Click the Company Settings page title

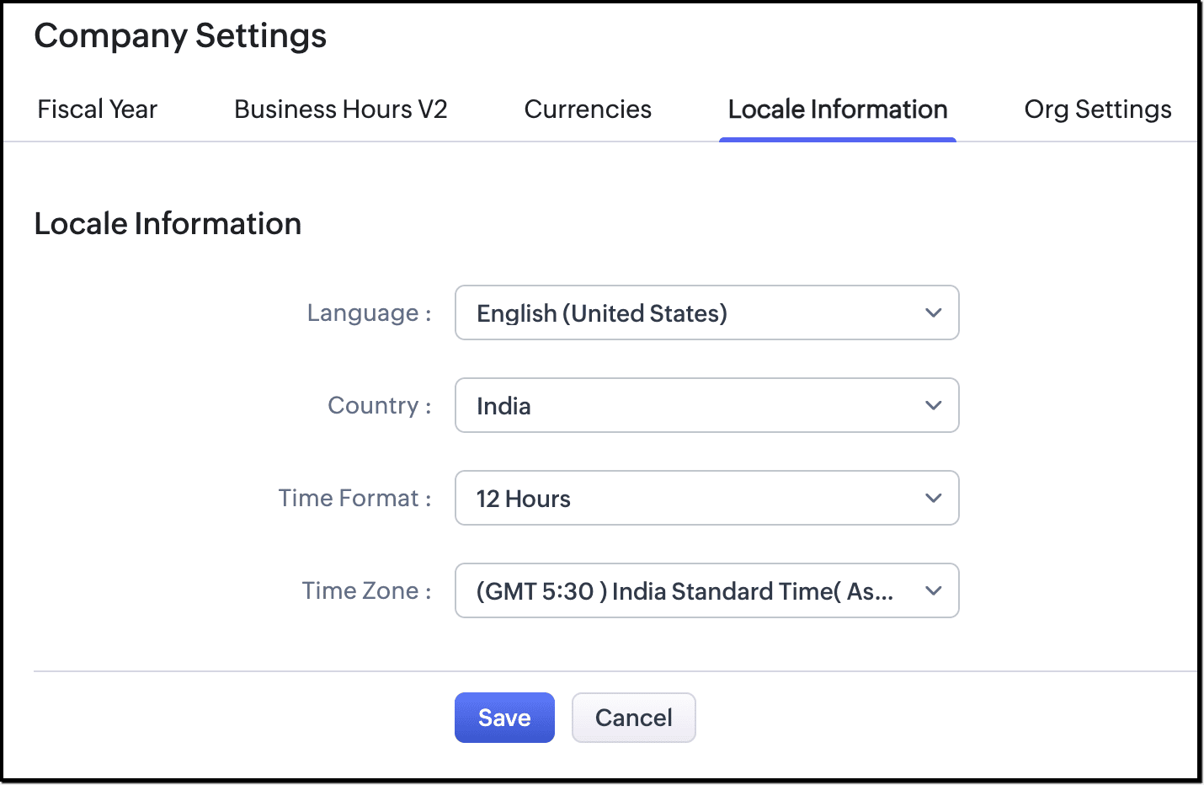point(180,36)
